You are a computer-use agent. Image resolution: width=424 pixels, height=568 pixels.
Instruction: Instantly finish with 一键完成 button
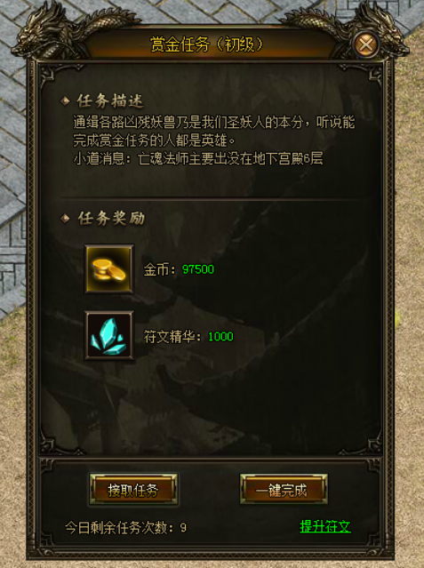(284, 490)
